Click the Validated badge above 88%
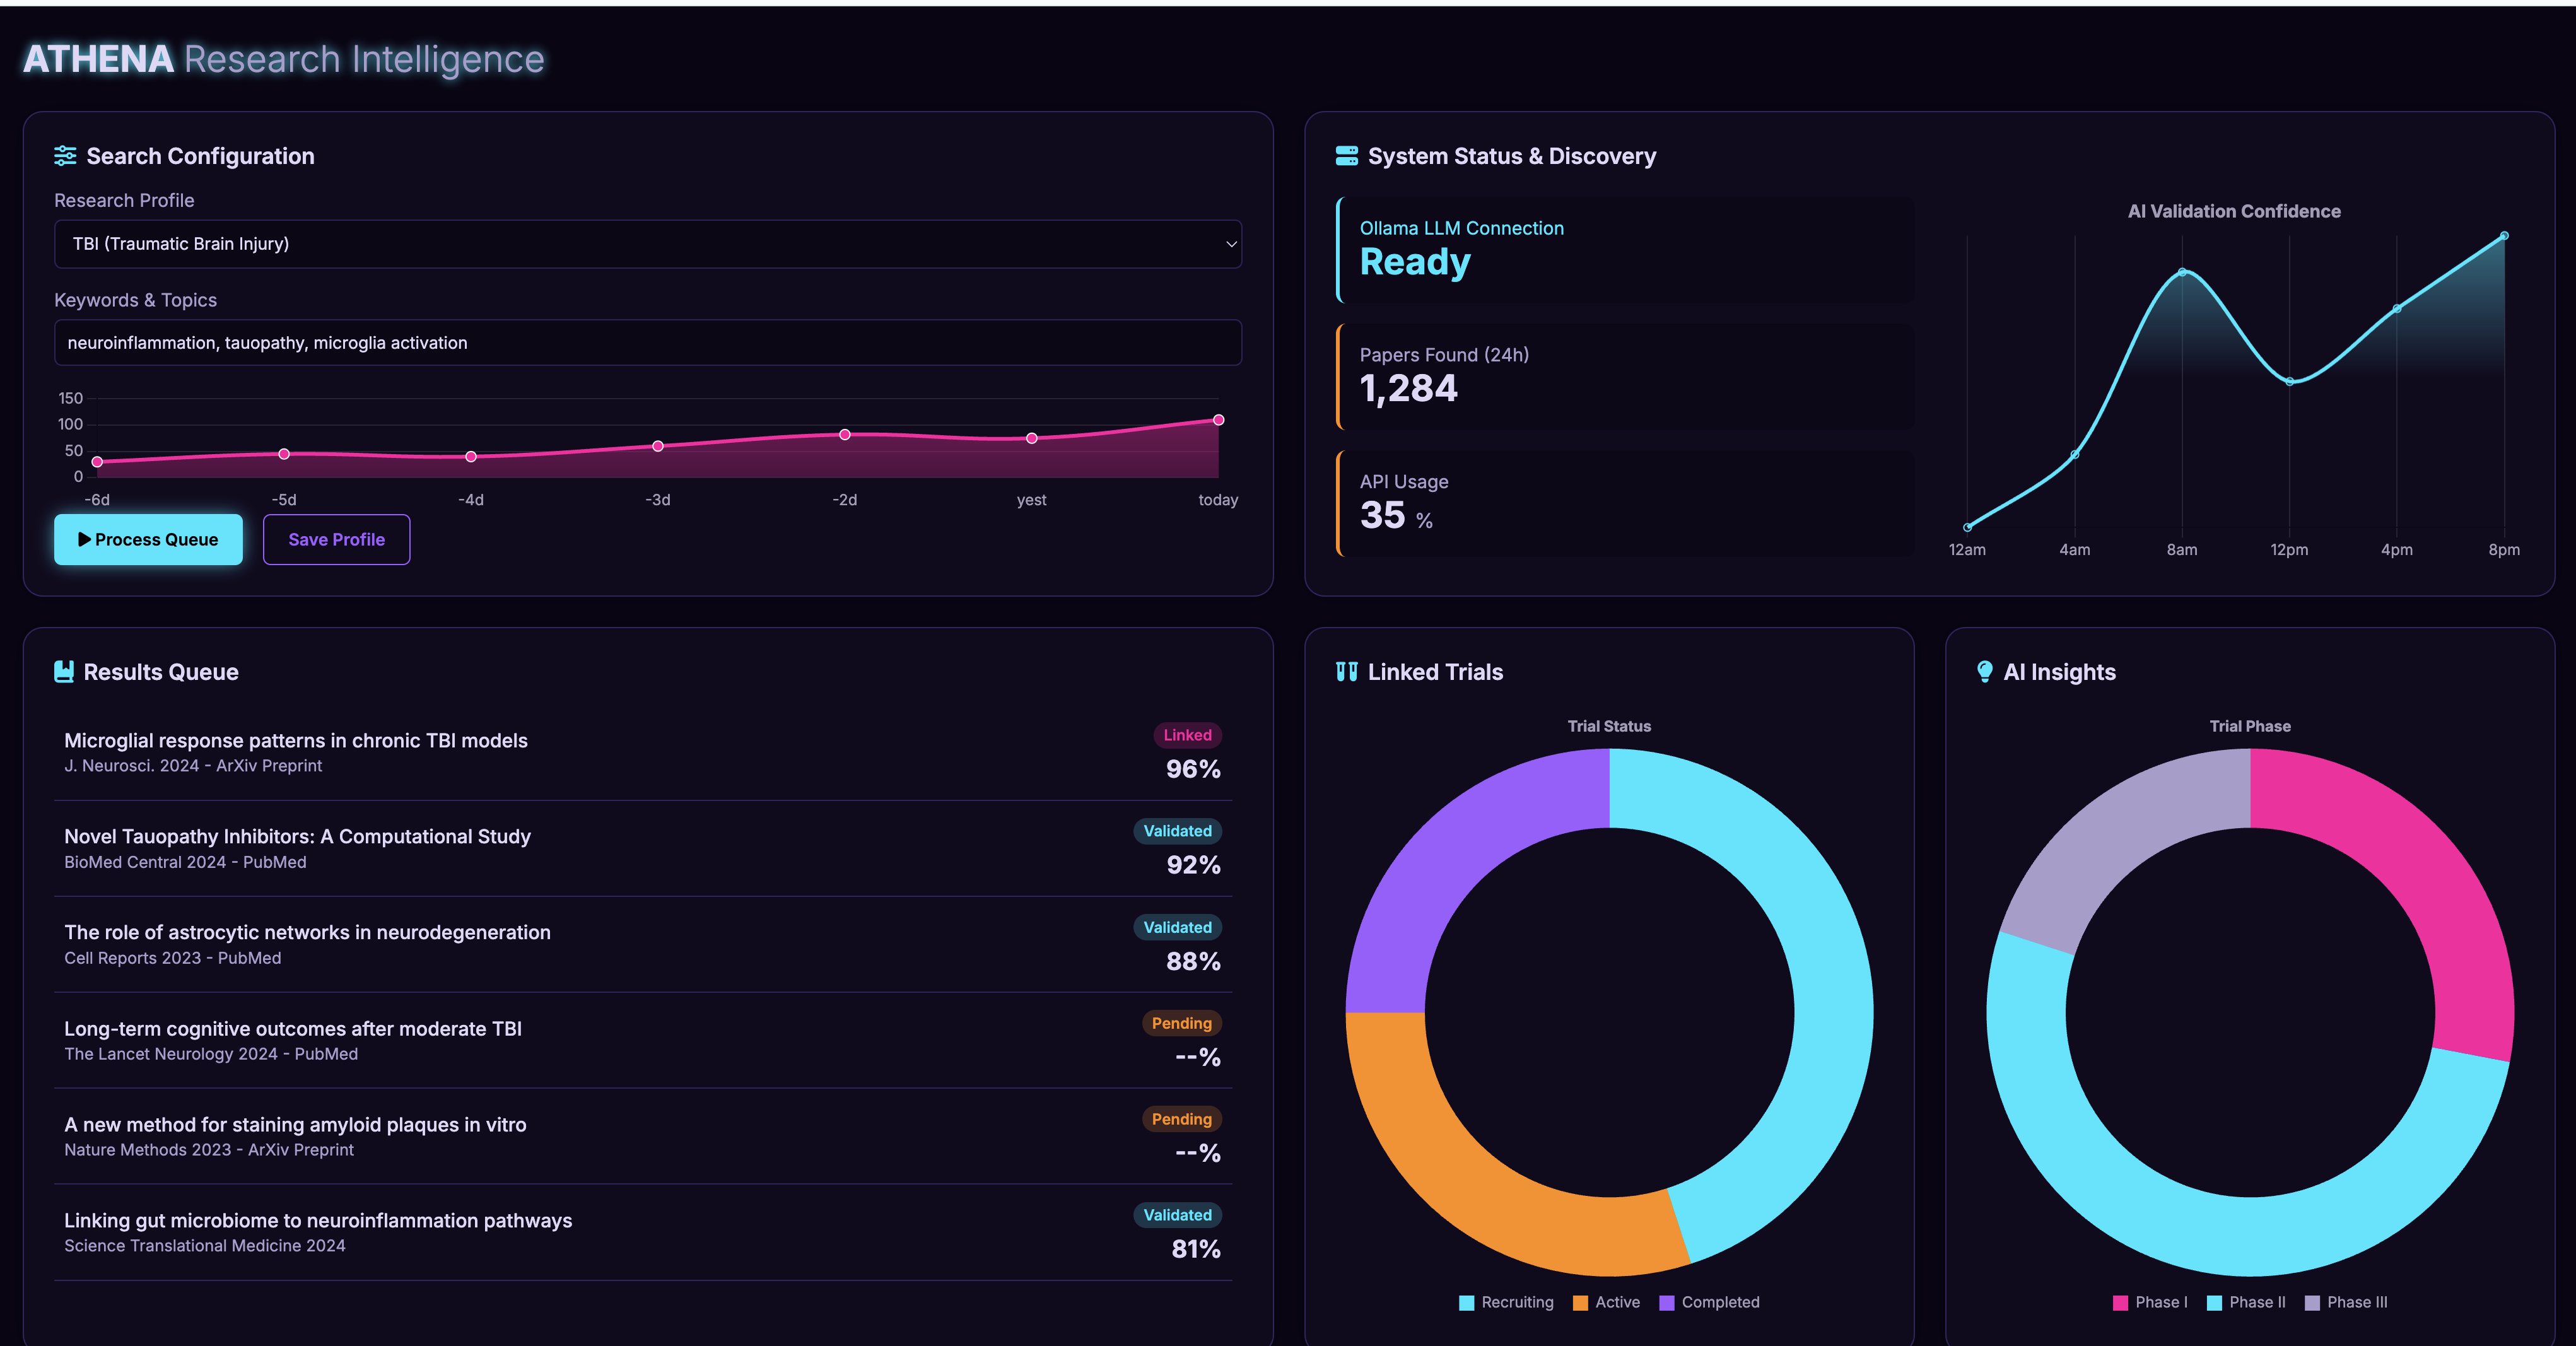Image resolution: width=2576 pixels, height=1346 pixels. coord(1177,927)
